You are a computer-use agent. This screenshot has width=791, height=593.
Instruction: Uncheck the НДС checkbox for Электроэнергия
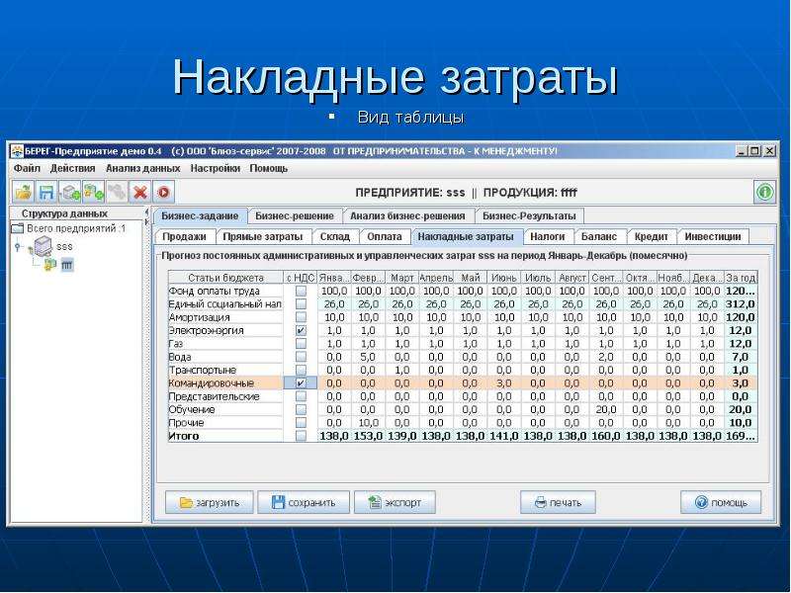tap(301, 331)
